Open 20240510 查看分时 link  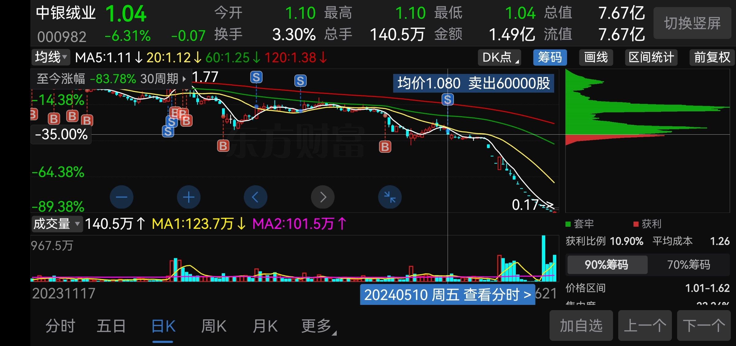[x=447, y=295]
